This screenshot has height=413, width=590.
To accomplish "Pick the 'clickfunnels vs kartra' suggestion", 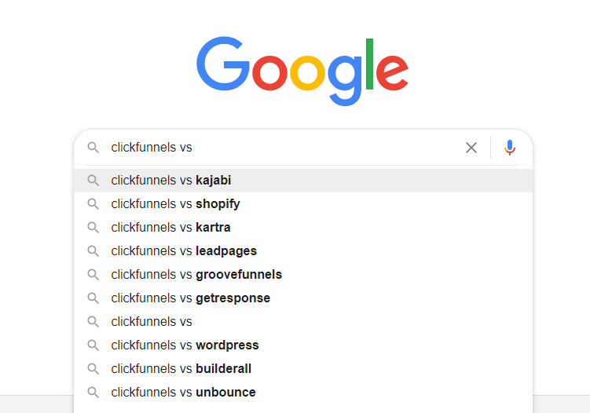I will click(x=170, y=228).
